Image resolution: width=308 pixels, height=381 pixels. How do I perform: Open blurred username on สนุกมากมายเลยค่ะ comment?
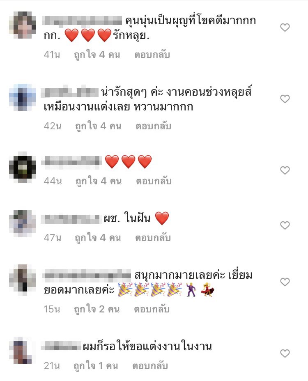86,275
